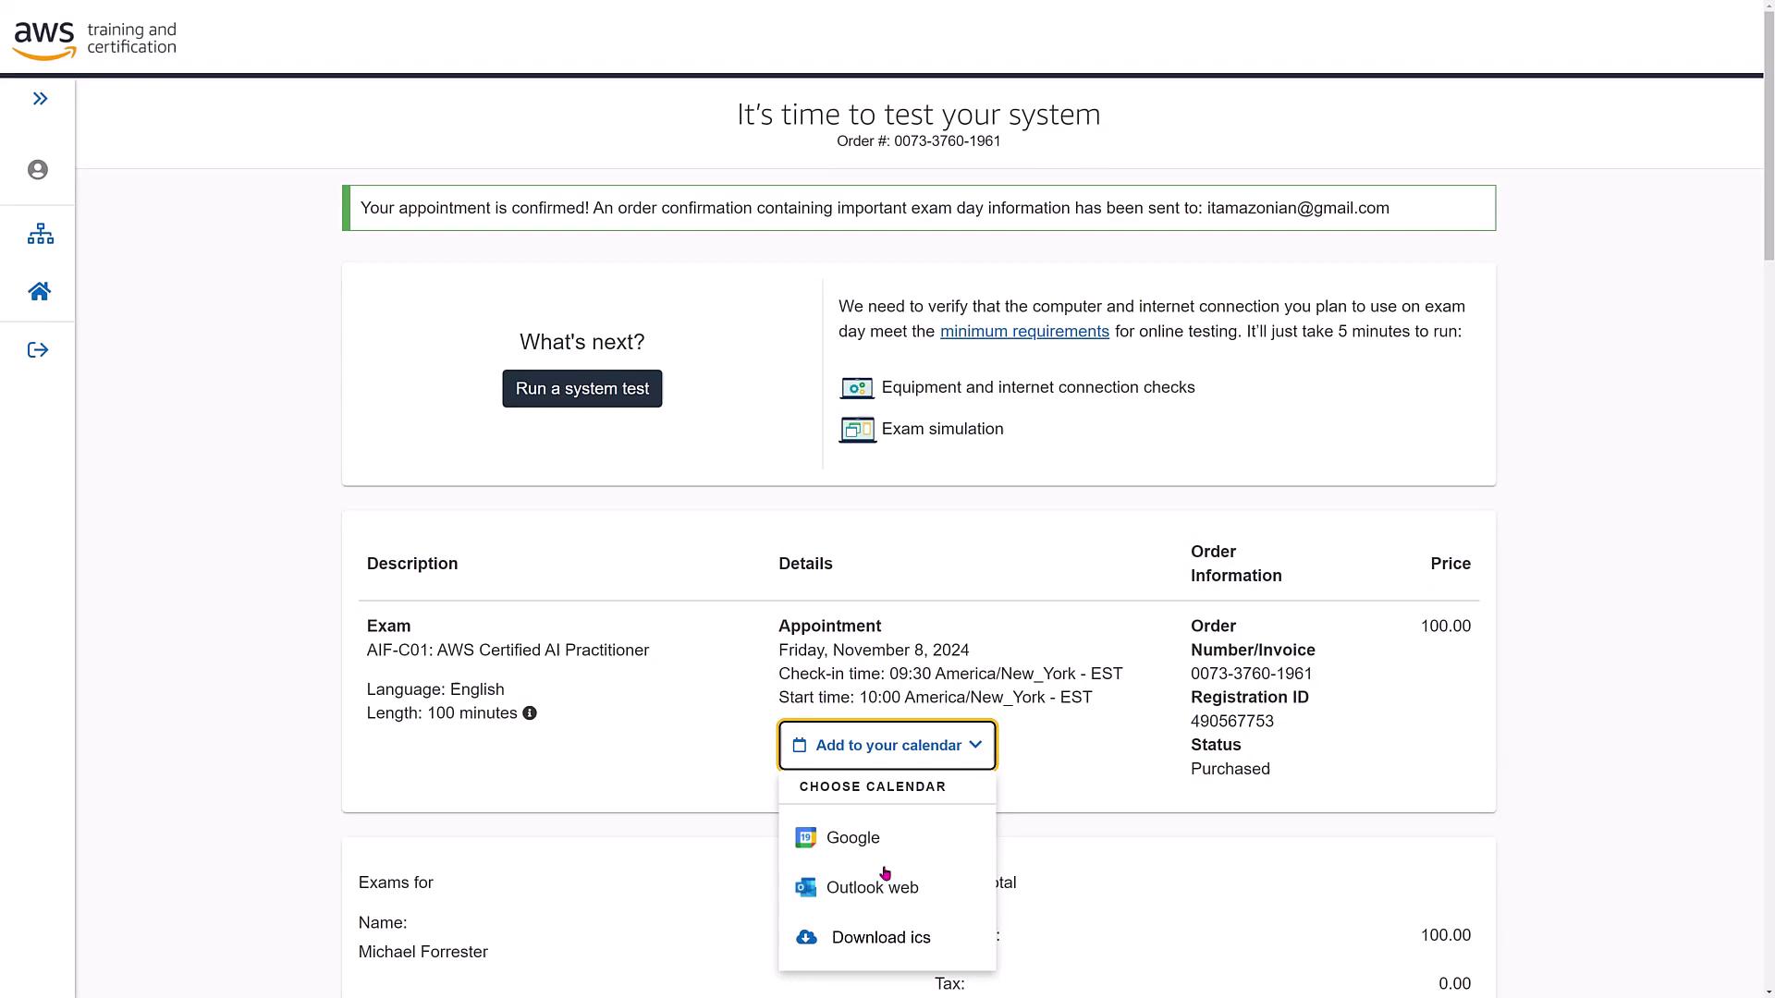Click the Outlook icon in calendar menu
This screenshot has height=998, width=1775.
click(x=805, y=887)
